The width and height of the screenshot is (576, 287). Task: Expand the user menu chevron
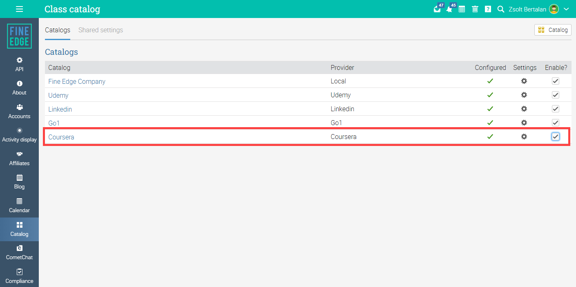point(566,9)
